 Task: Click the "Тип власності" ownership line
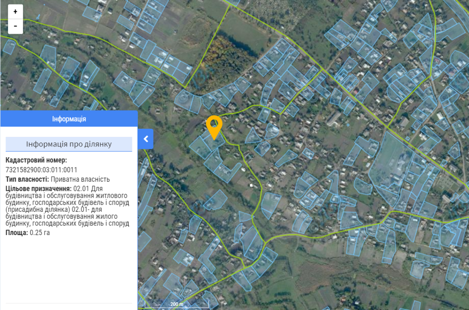point(58,179)
